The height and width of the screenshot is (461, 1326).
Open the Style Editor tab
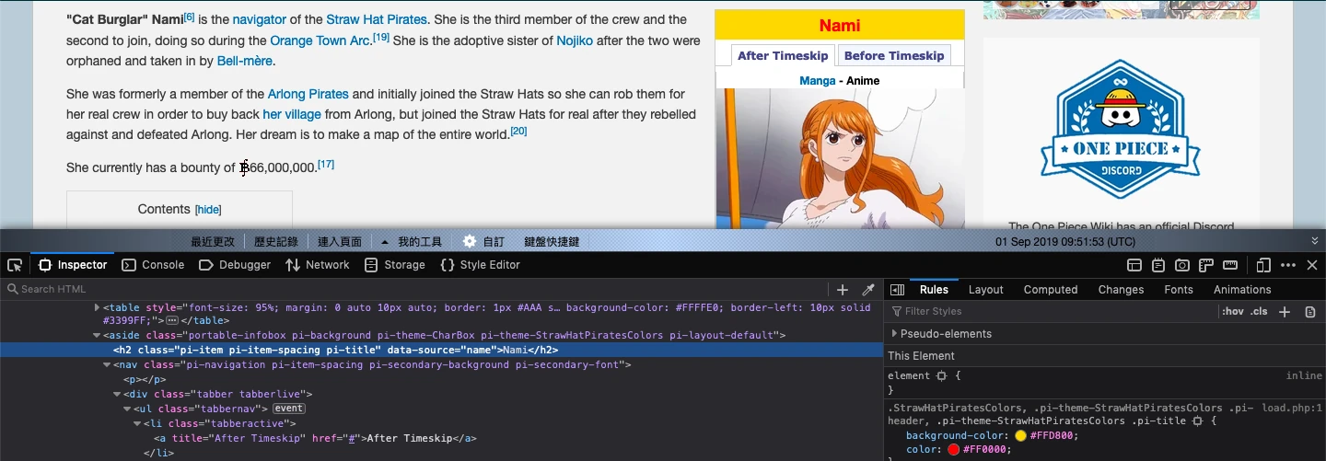[481, 265]
